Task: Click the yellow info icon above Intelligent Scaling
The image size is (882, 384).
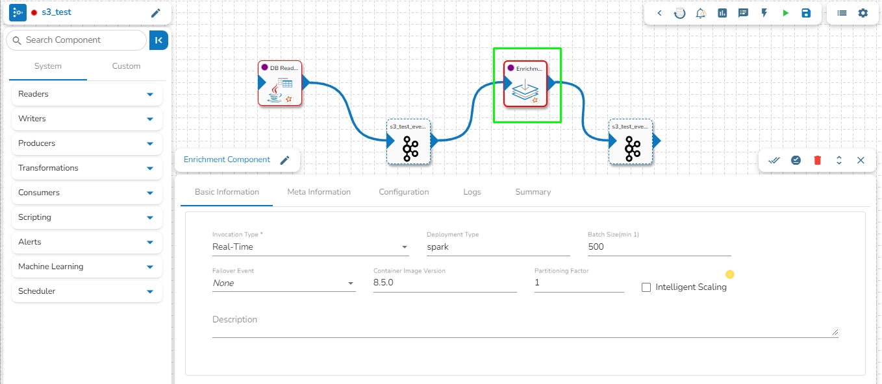Action: [730, 274]
